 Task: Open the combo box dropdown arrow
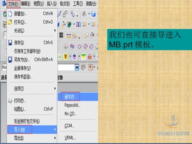tap(77, 67)
